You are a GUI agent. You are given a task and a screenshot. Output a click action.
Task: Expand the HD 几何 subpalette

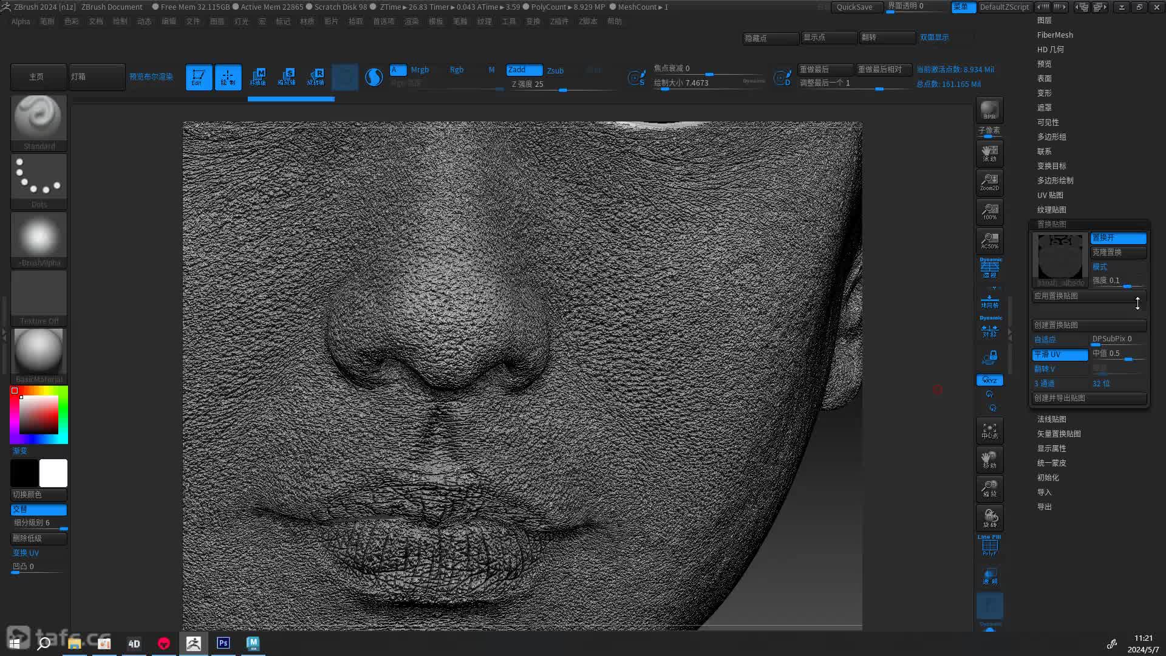point(1050,49)
